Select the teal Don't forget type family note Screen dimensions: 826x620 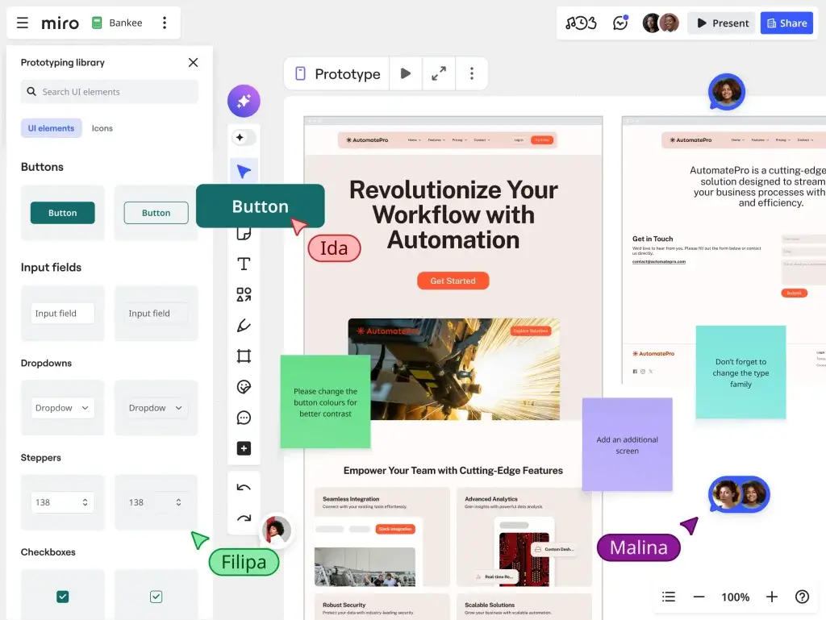click(740, 372)
